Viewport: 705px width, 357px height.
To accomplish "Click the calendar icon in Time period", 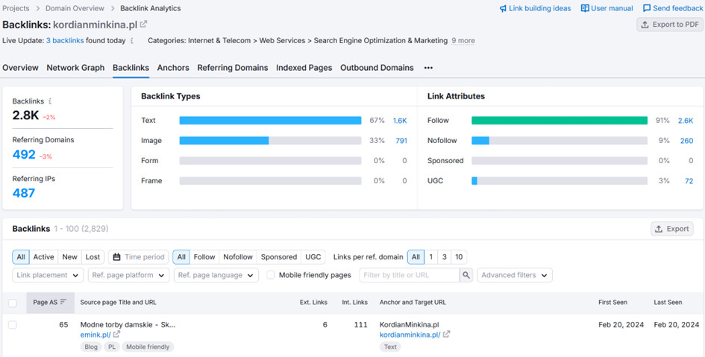I will point(116,257).
